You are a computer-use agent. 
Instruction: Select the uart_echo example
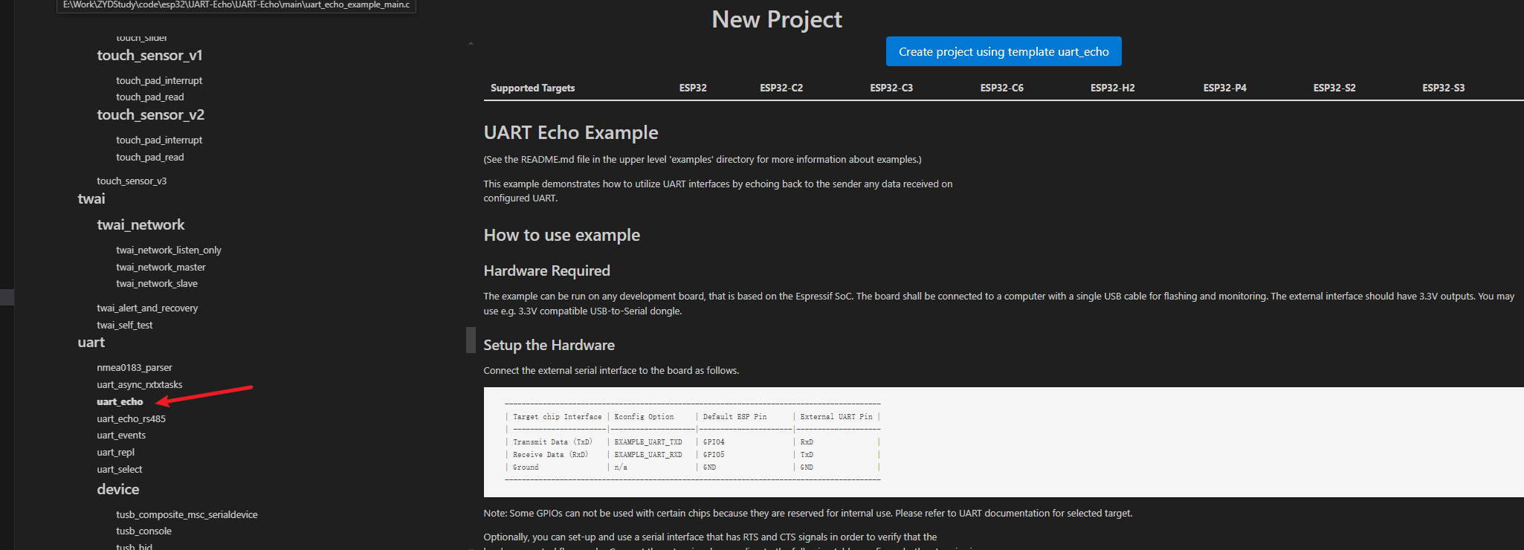click(x=120, y=402)
